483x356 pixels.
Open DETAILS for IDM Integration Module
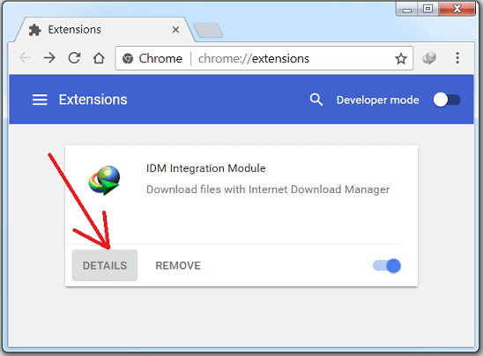pos(105,265)
